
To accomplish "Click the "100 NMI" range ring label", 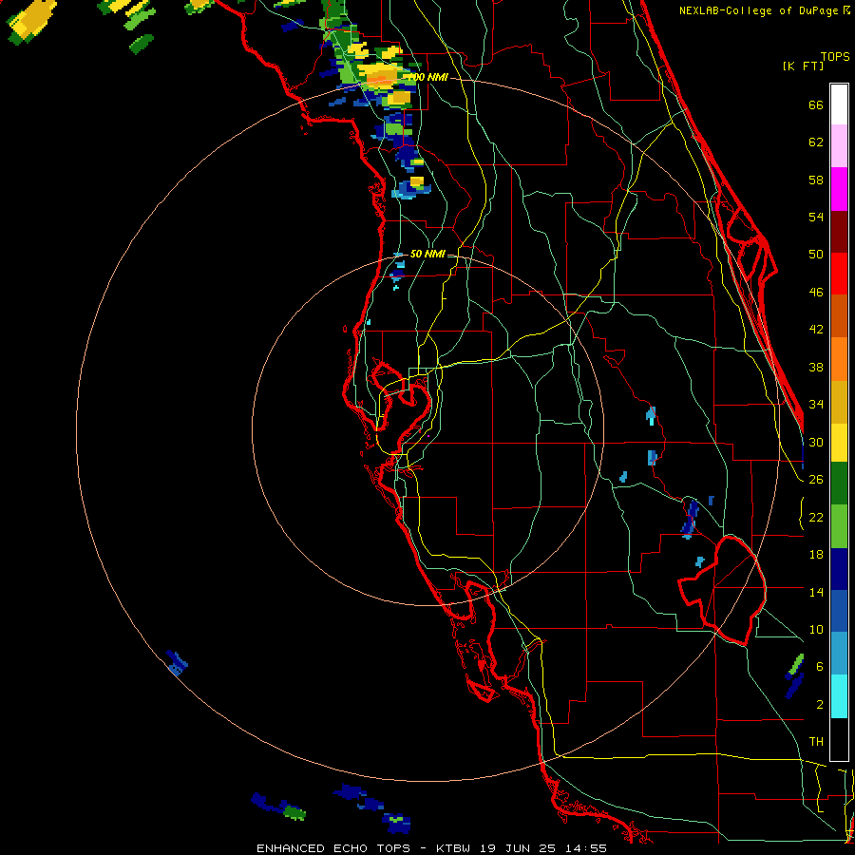I will [428, 78].
